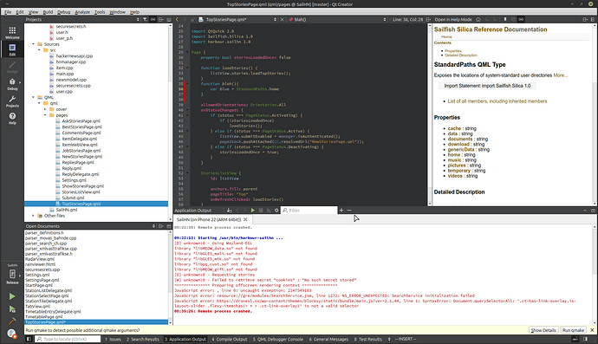
Task: Open the Help mode in sidebar
Action: [x=12, y=118]
